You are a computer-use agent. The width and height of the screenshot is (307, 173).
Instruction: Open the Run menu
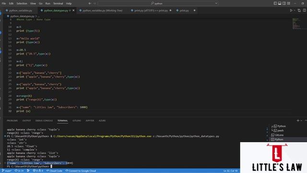tap(47, 3)
